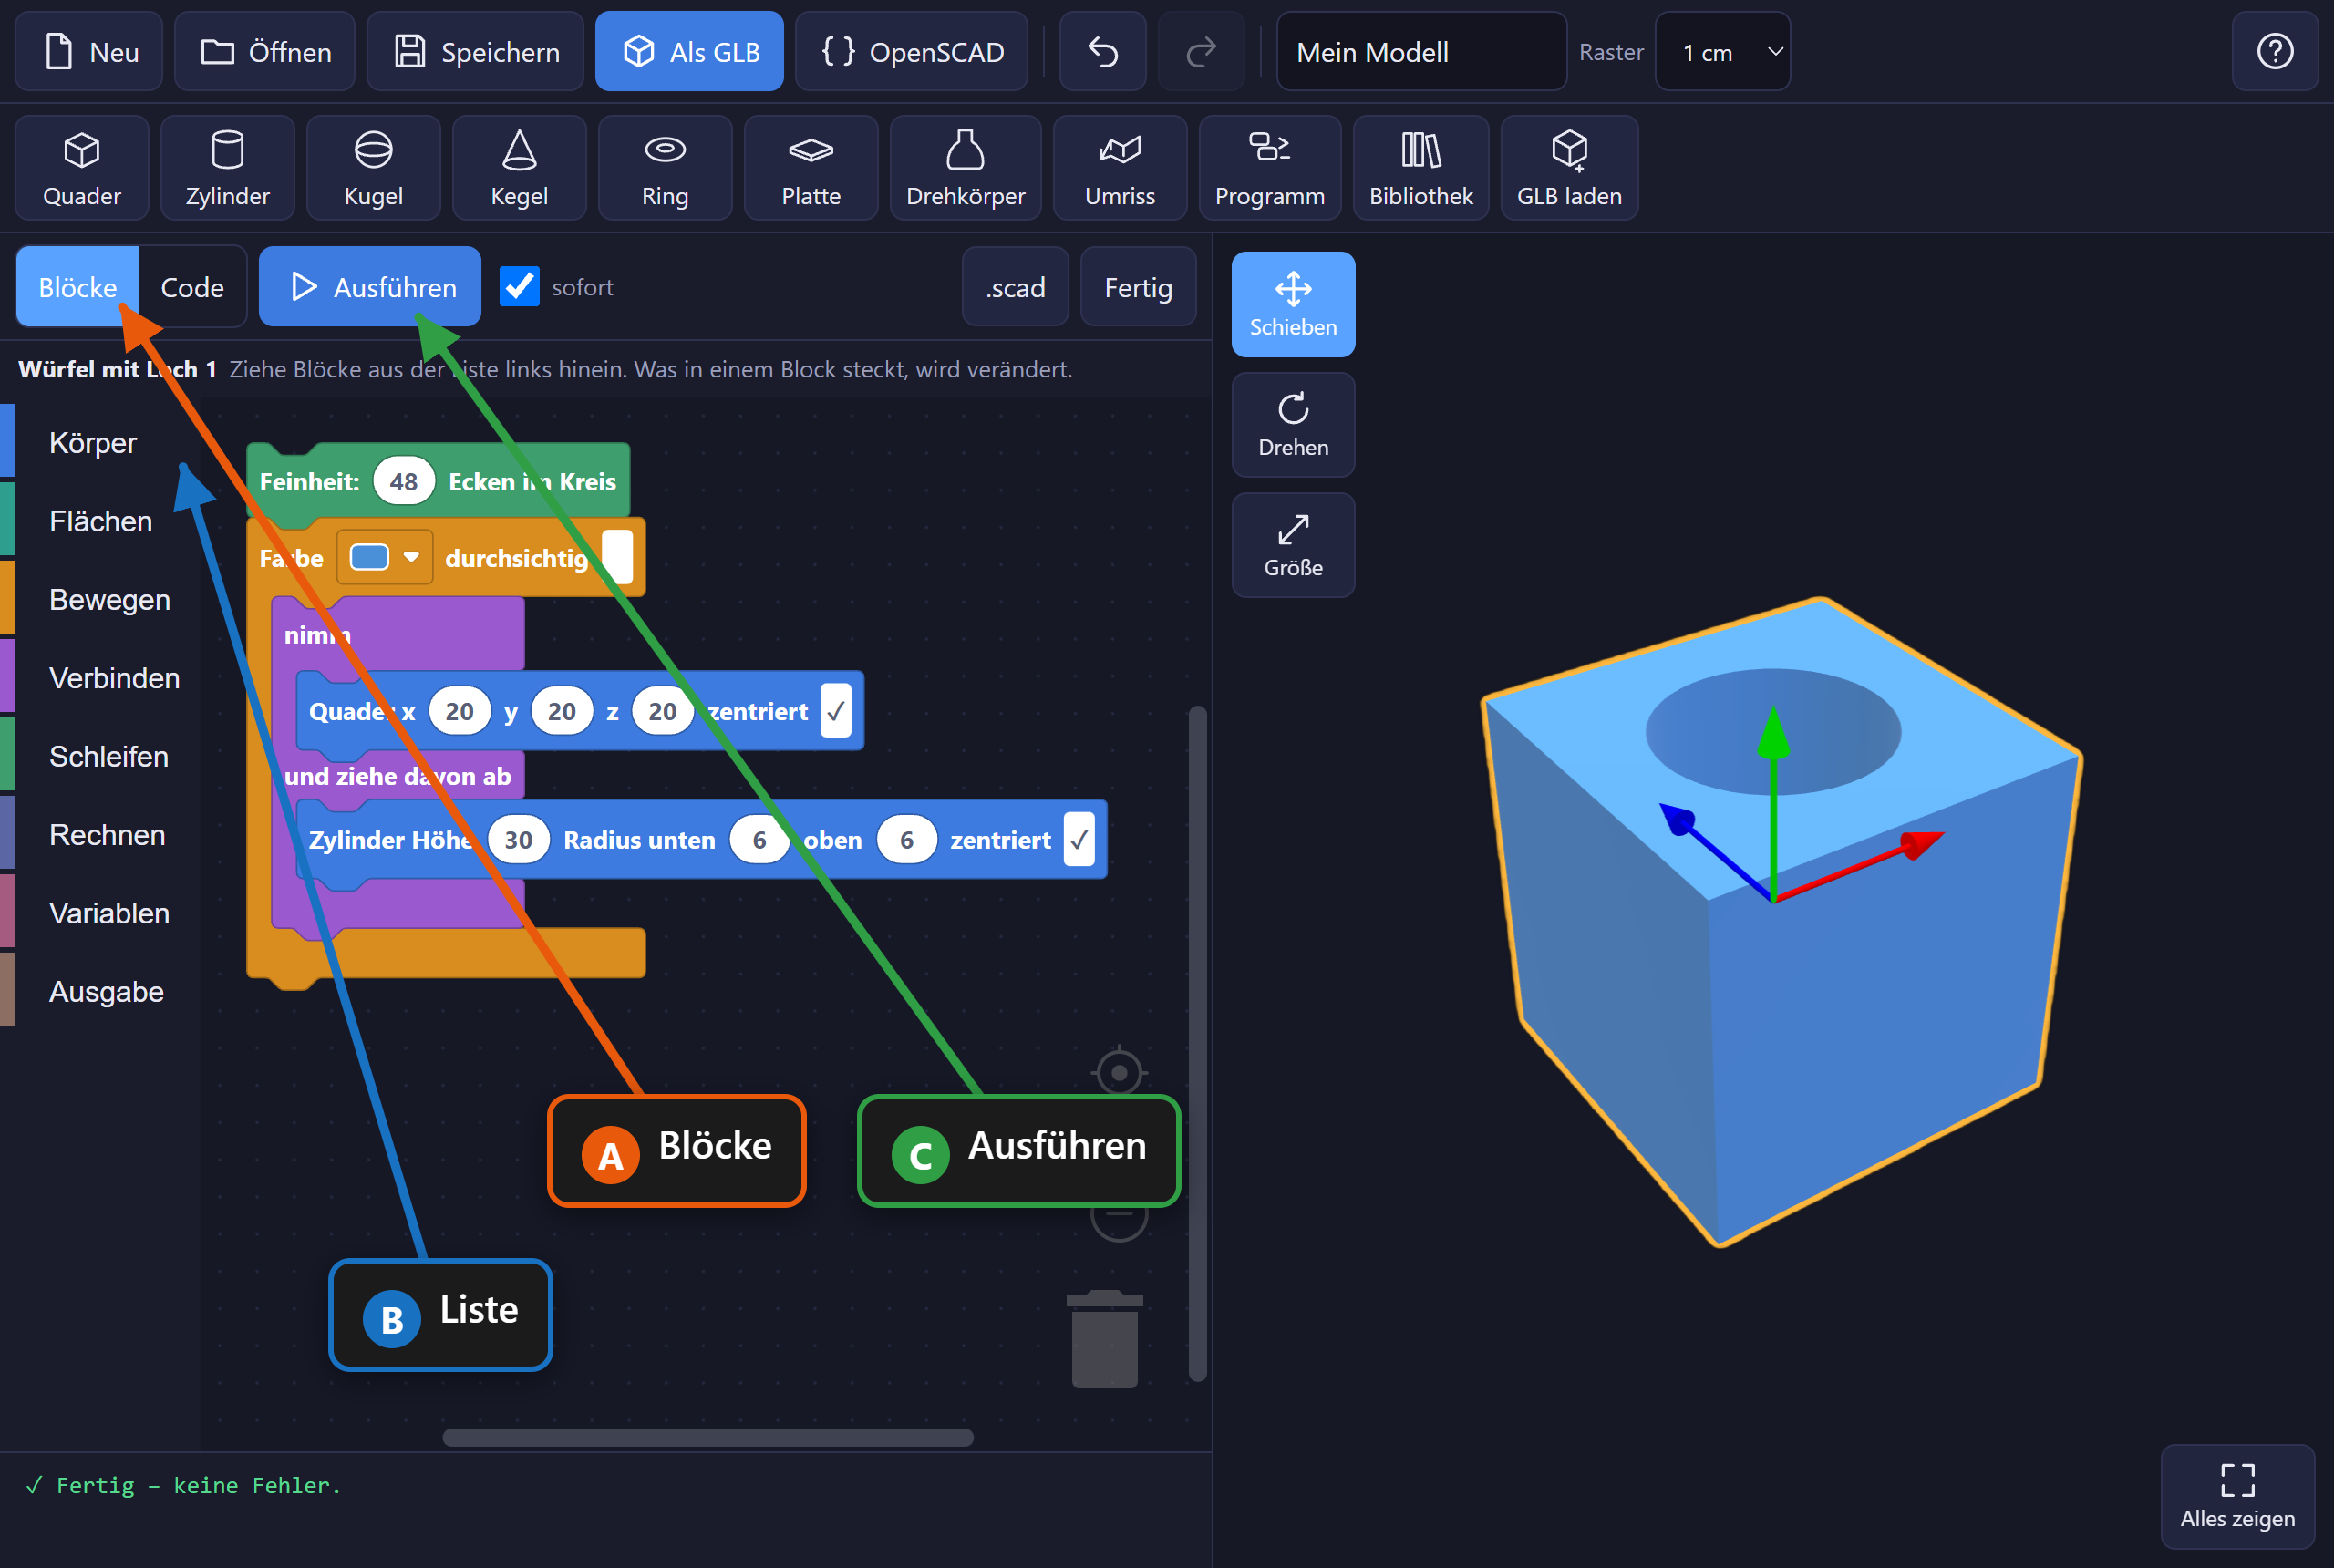Create a Drehkörper shape
This screenshot has height=1568, width=2334.
coord(966,168)
